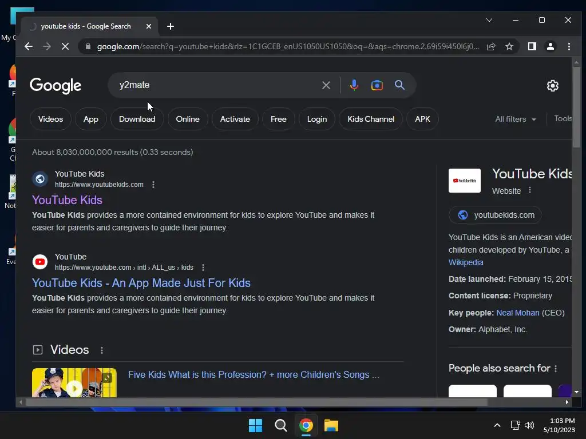The width and height of the screenshot is (586, 439).
Task: Select the Activate filter chip
Action: [x=235, y=119]
